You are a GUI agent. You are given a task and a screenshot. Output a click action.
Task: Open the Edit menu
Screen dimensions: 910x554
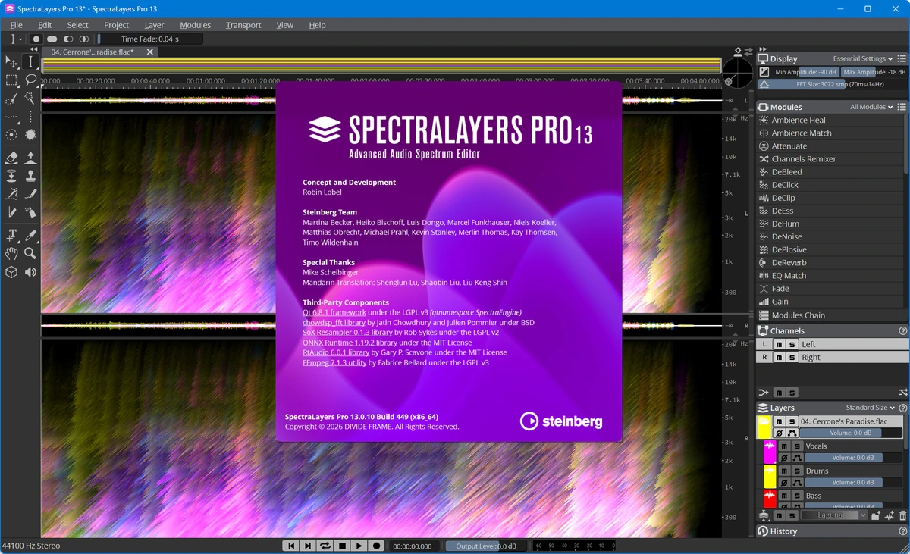pos(45,25)
